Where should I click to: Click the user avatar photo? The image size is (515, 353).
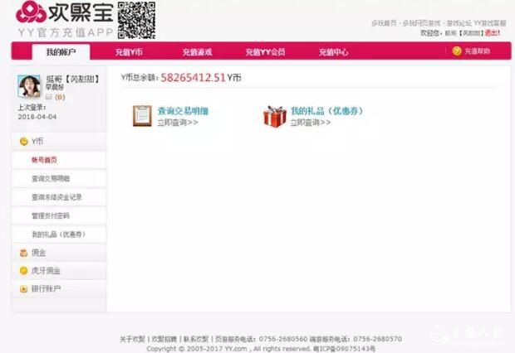(x=29, y=86)
